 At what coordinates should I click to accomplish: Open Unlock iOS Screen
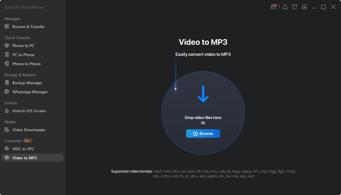tap(32, 111)
